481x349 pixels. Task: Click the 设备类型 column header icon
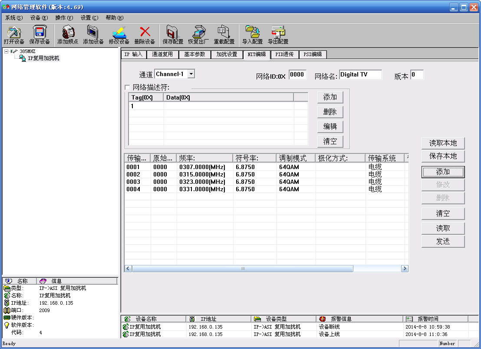[x=257, y=319]
